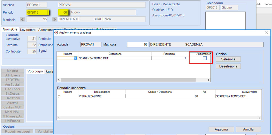272x135 pixels.
Task: Click the Lavorative days field showing 21
Action: tap(32, 39)
